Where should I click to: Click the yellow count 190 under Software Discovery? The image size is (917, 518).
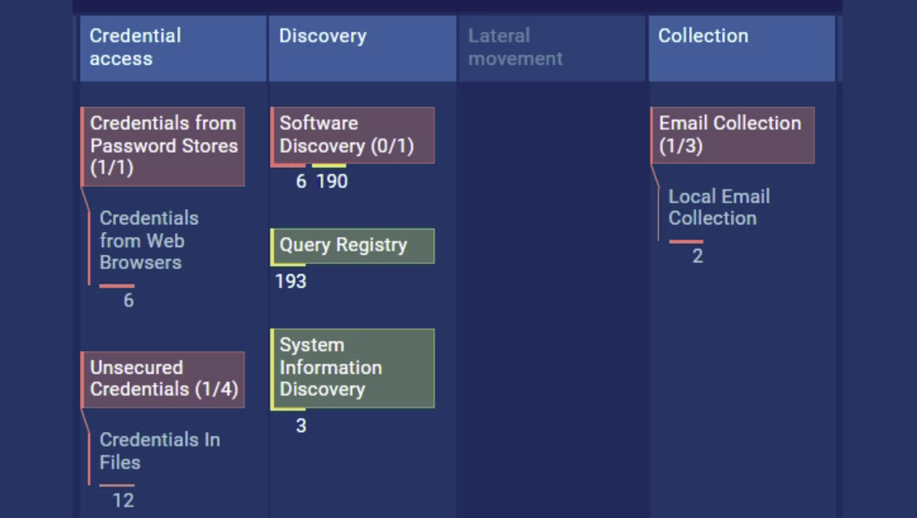tap(332, 181)
